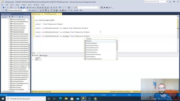
Task: Select Purchasing.ShipMethod in the Object Explorer
Action: click(19, 79)
